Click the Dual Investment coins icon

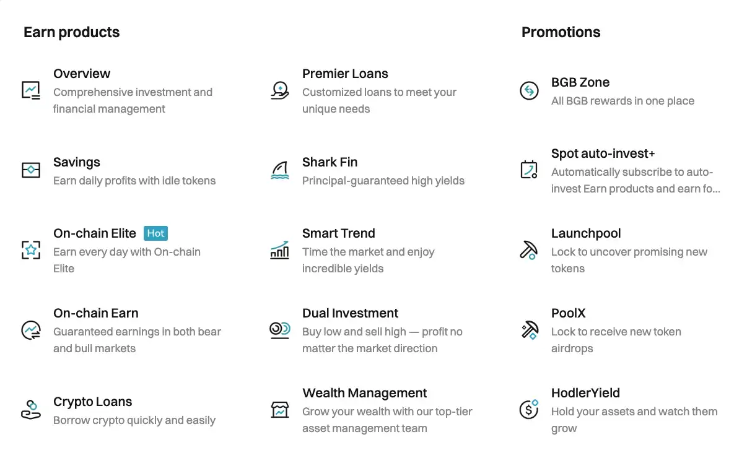coord(280,330)
